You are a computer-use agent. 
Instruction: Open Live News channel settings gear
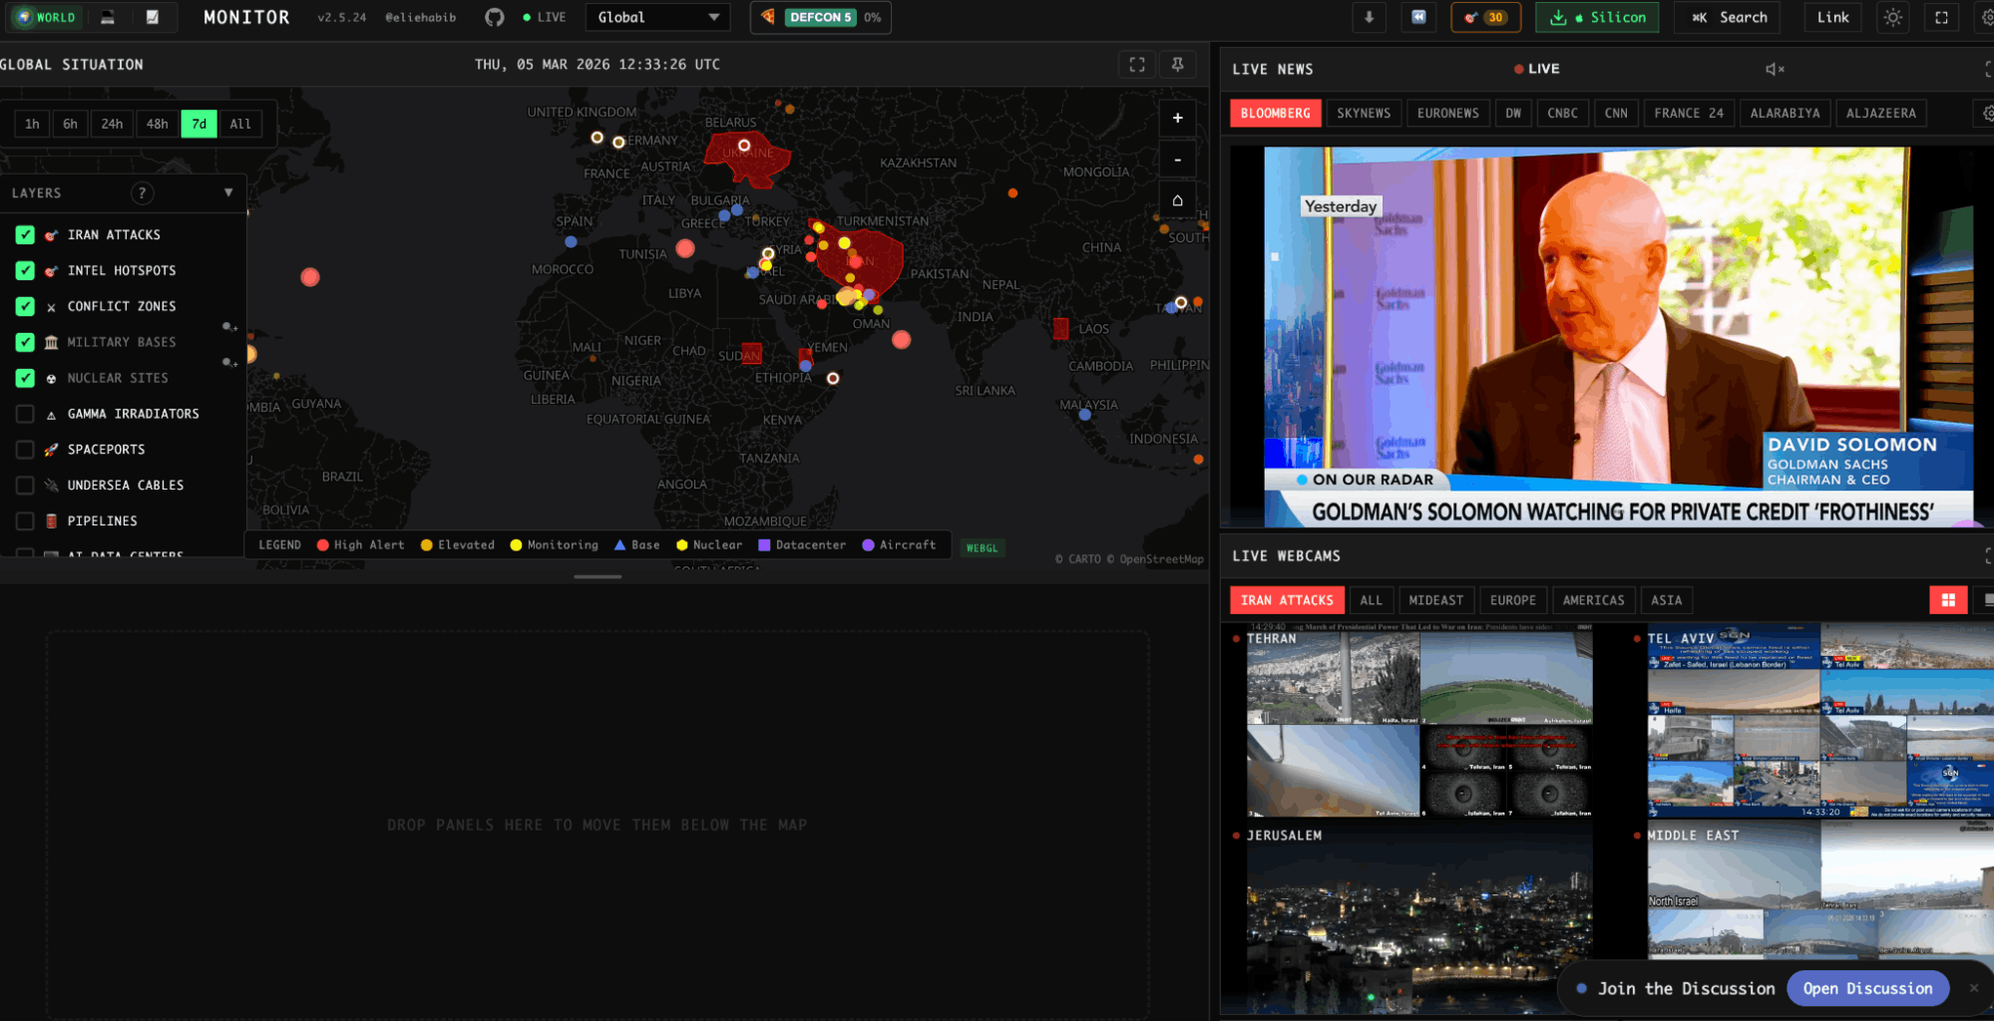pyautogui.click(x=1986, y=114)
